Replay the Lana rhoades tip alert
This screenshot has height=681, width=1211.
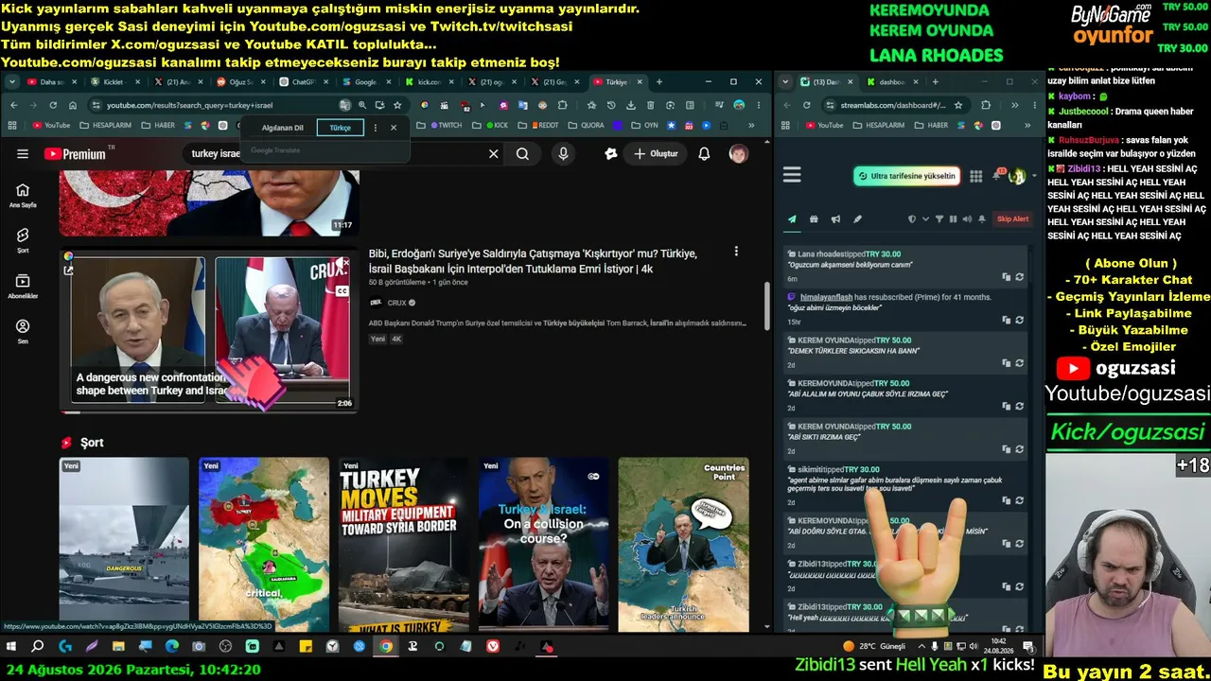coord(1019,277)
